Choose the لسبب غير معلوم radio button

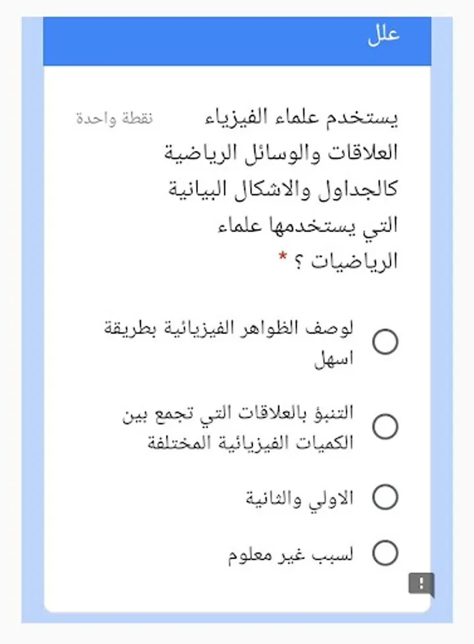385,553
